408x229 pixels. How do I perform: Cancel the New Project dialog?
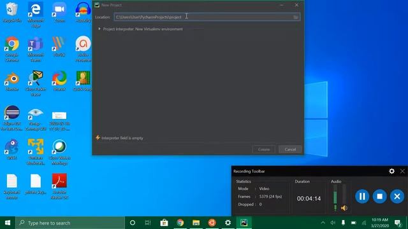290,149
